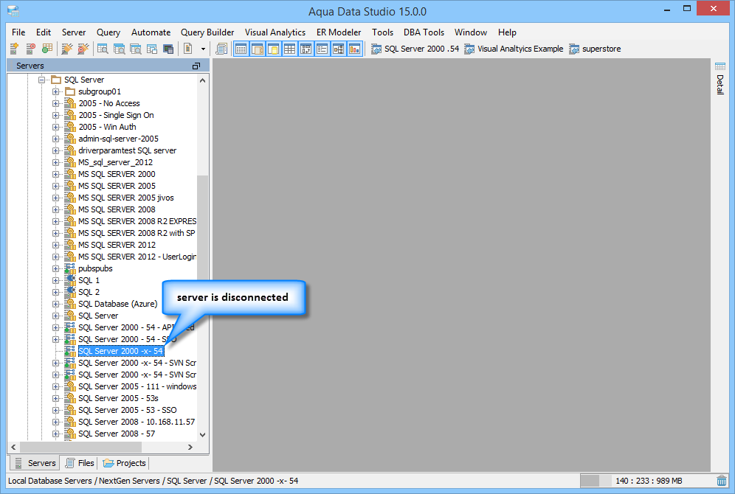The height and width of the screenshot is (494, 735).
Task: Click the horizontal scrollbar left arrow
Action: [13, 447]
